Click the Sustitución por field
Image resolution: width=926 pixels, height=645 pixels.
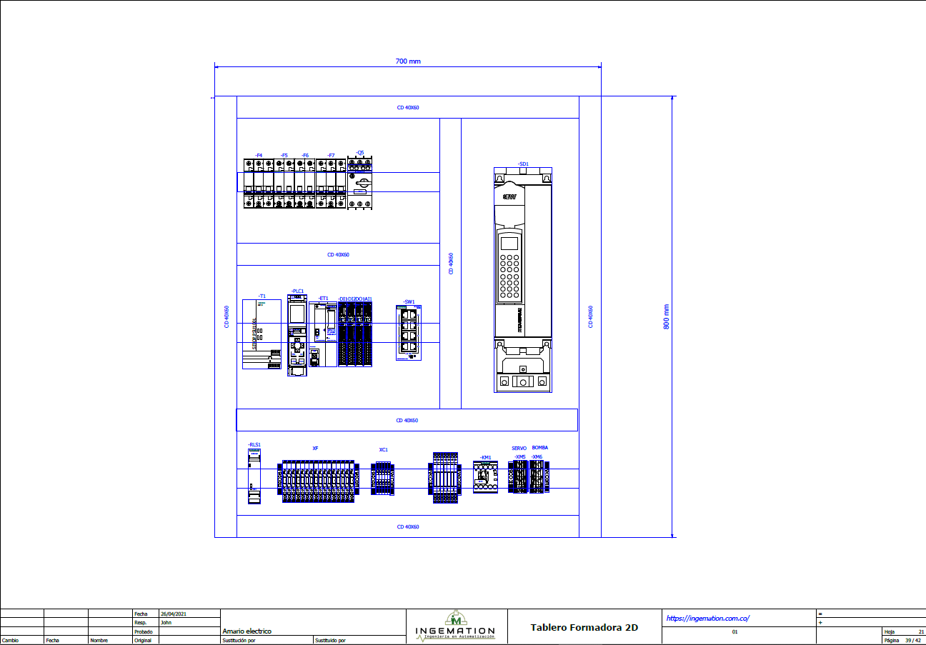coord(239,641)
